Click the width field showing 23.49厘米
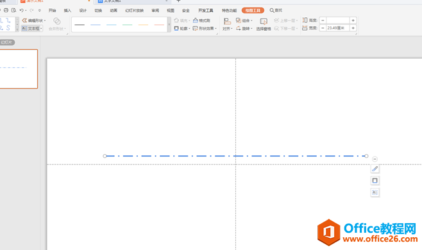 [338, 28]
